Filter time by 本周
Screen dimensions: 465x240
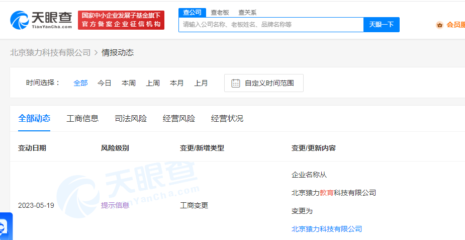point(129,83)
